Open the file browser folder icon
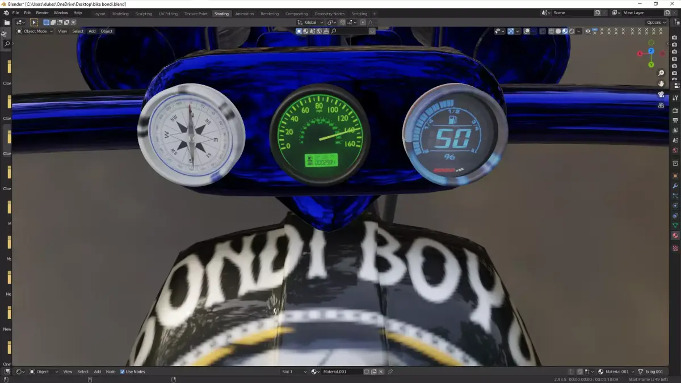Screen dimensions: 681x383 pos(7,23)
